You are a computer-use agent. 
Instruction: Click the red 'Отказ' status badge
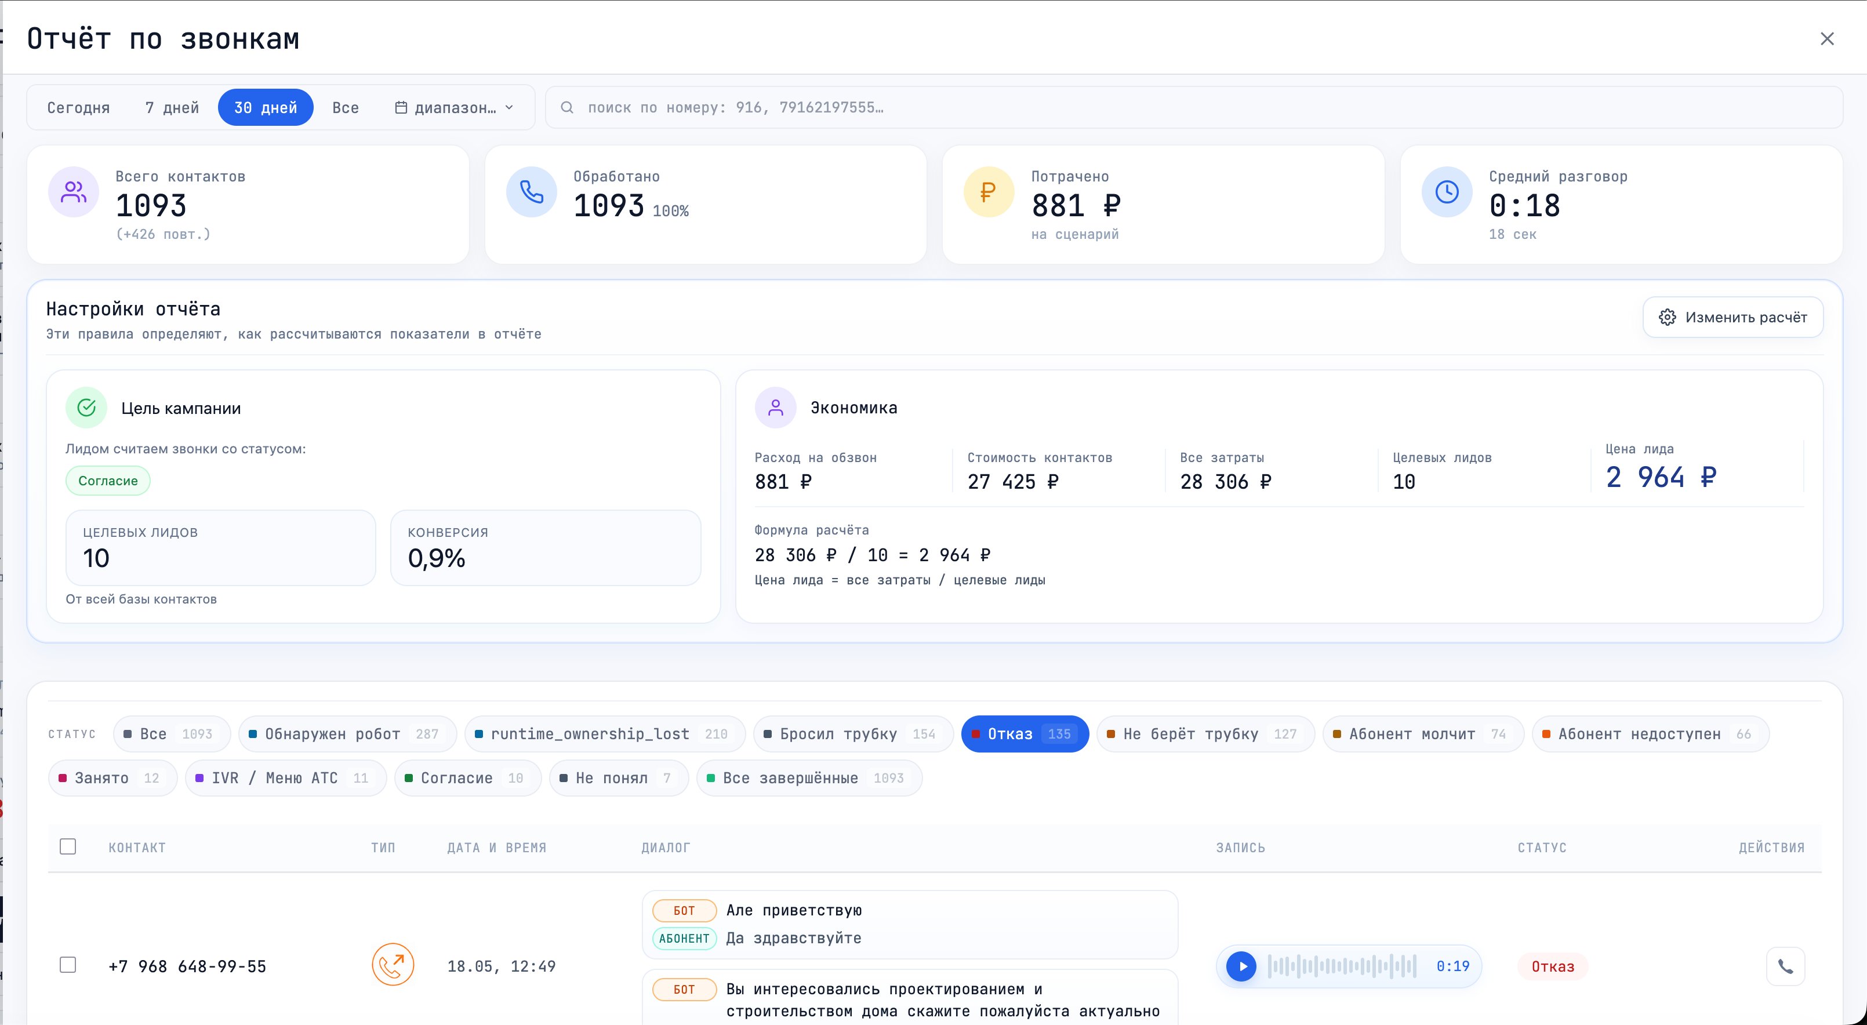pos(1553,966)
